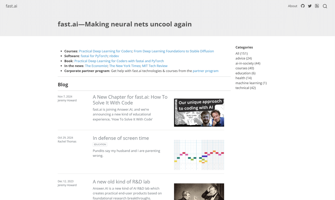The height and width of the screenshot is (200, 335).
Task: Open the GitHub icon in the navbar
Action: tap(303, 6)
